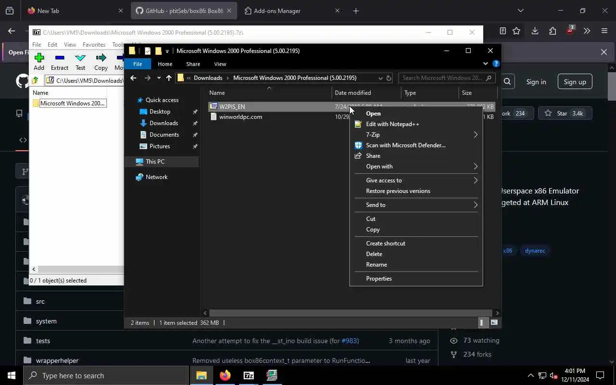Click GitHub search magnifier button

(x=507, y=82)
